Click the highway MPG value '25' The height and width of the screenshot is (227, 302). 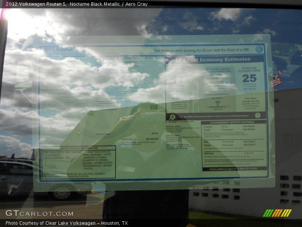pos(250,78)
